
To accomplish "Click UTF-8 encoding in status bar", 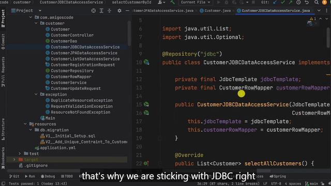I will pyautogui.click(x=276, y=184).
